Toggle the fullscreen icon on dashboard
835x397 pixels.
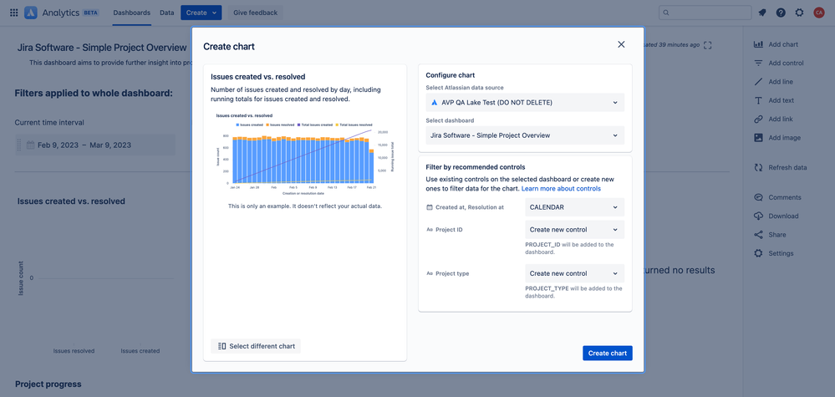[x=708, y=45]
